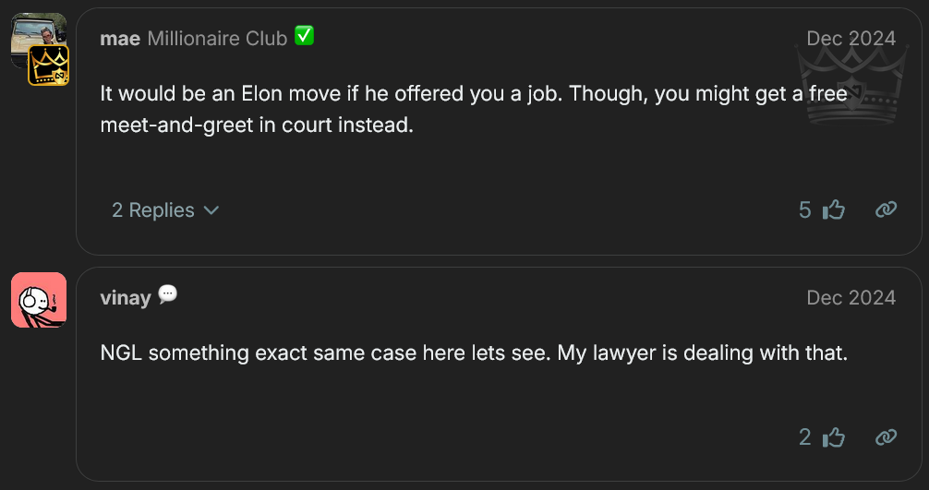Image resolution: width=929 pixels, height=490 pixels.
Task: Like vinay's comment with the thumbs-up icon
Action: point(834,437)
